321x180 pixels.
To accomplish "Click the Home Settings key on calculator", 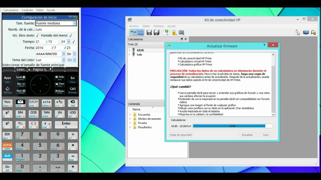I will coord(8,90).
